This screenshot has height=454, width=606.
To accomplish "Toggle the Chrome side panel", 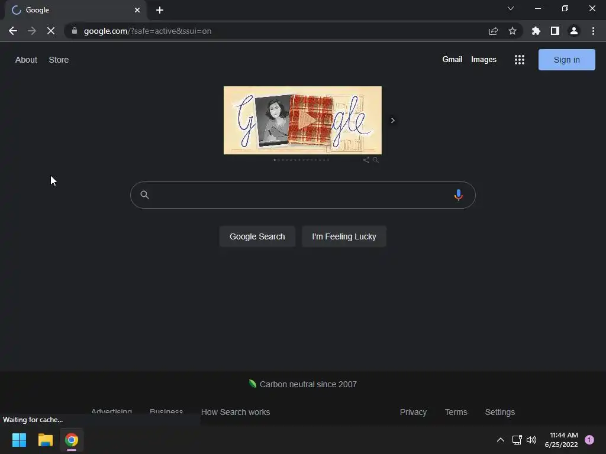I will (555, 31).
